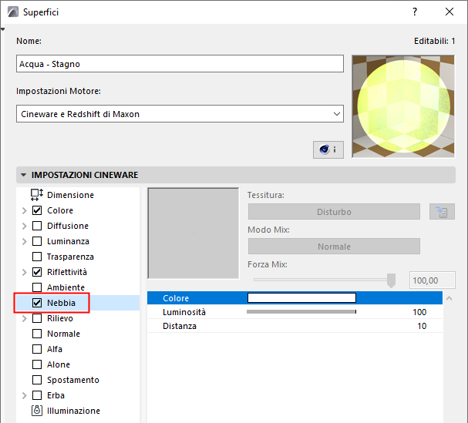Select the Illuminazione lamp icon

[37, 411]
